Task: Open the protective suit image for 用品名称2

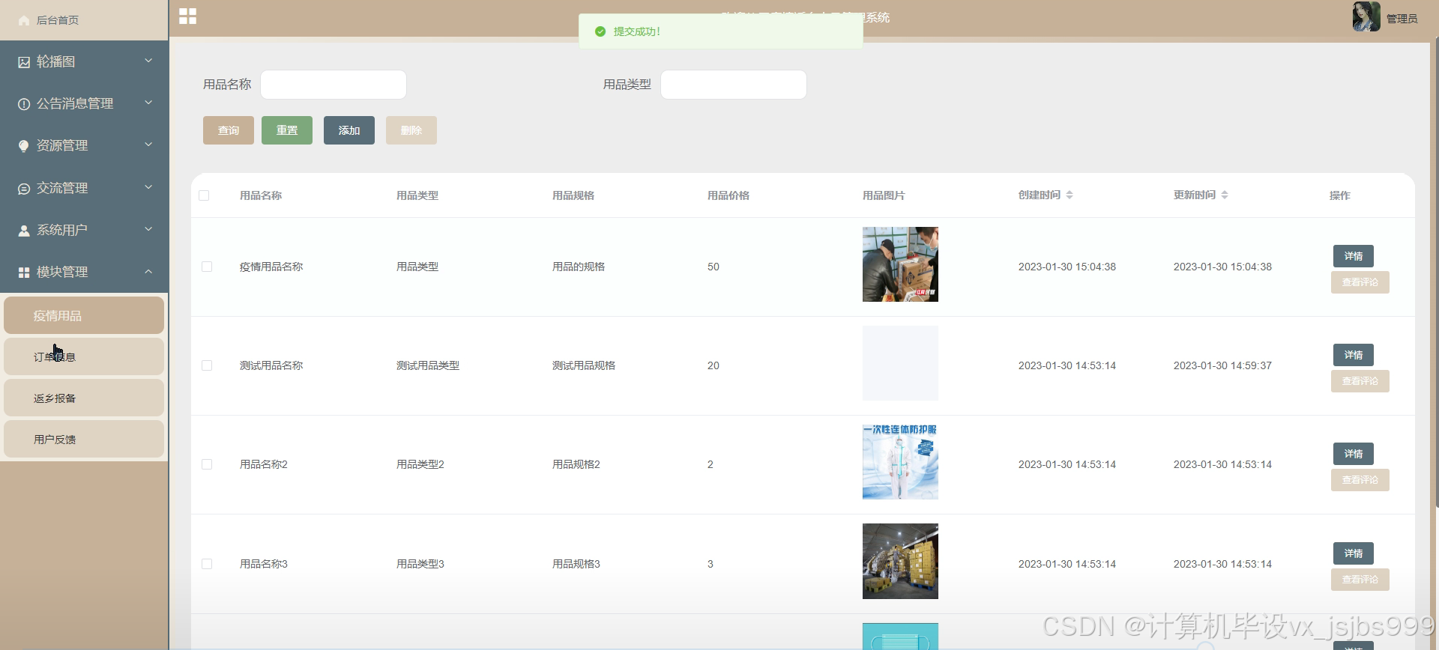Action: pyautogui.click(x=900, y=462)
